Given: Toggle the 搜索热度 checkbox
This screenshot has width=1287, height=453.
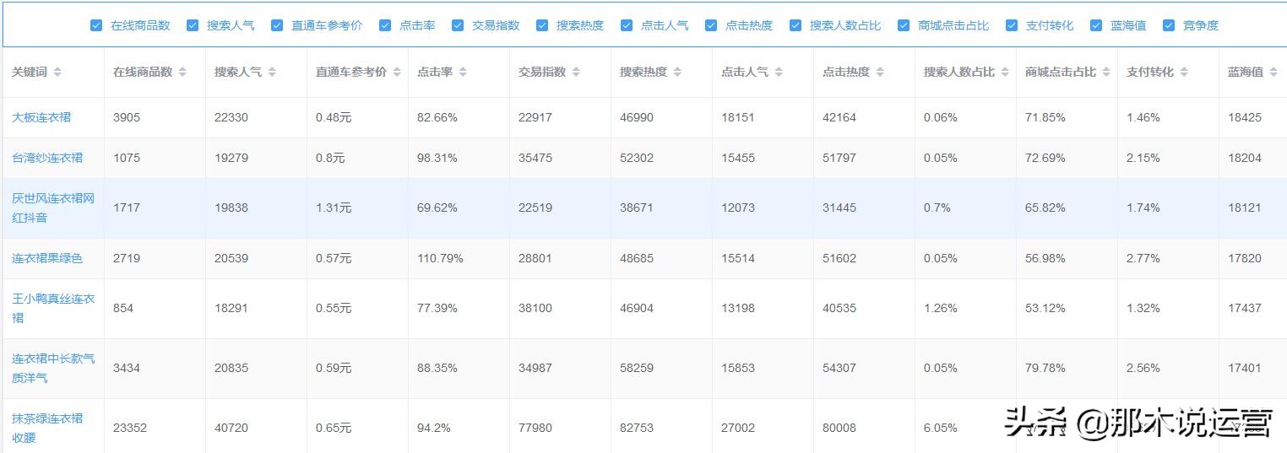Looking at the screenshot, I should [542, 25].
